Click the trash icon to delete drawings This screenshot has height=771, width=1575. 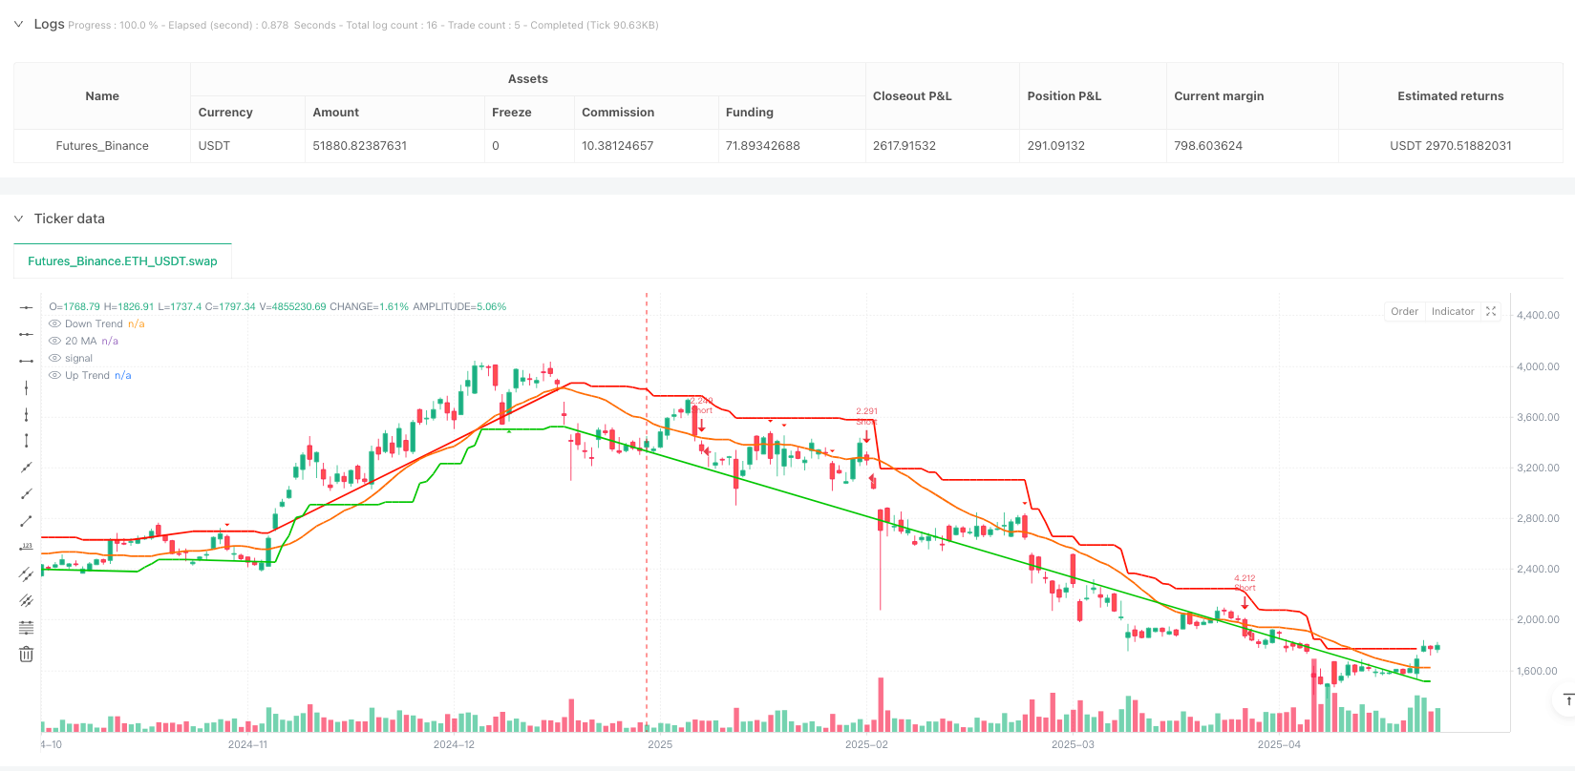(27, 655)
